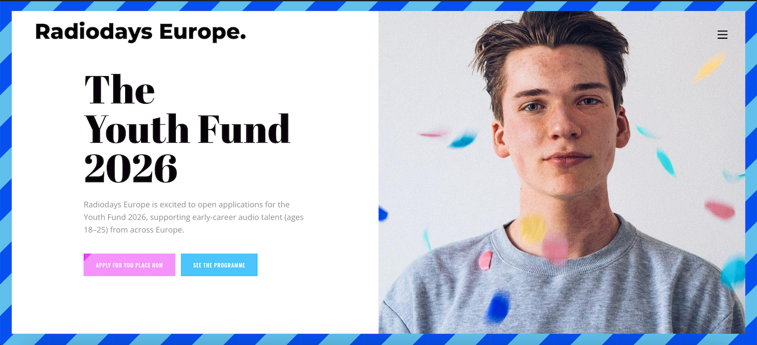Click the "Youth Fund" headline line

[187, 129]
